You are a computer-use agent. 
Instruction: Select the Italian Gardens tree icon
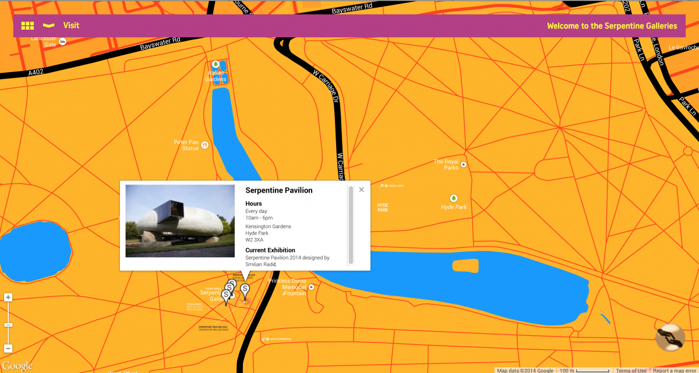216,64
